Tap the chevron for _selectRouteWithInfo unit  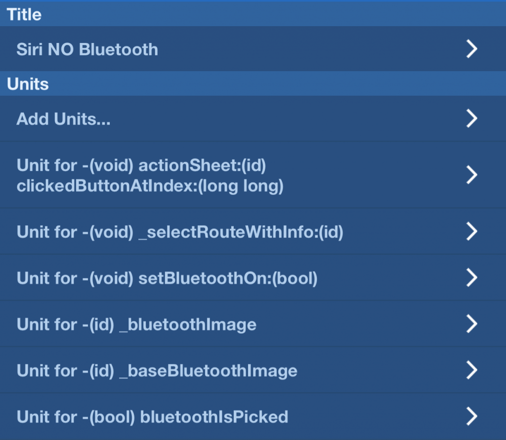tap(471, 231)
